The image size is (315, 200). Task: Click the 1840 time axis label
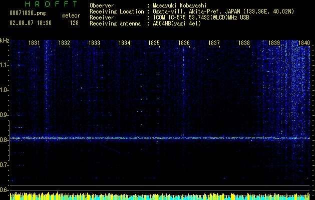pos(304,43)
